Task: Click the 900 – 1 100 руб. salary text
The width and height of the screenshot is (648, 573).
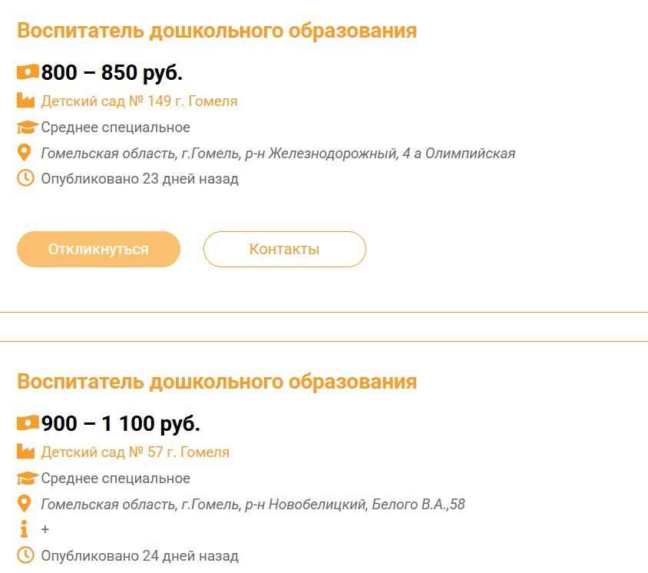Action: [x=121, y=424]
